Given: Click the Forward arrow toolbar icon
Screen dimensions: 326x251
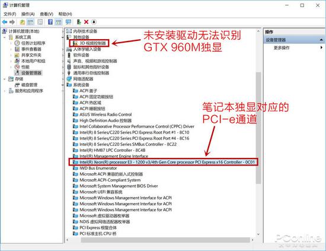Looking at the screenshot, I should pos(12,22).
